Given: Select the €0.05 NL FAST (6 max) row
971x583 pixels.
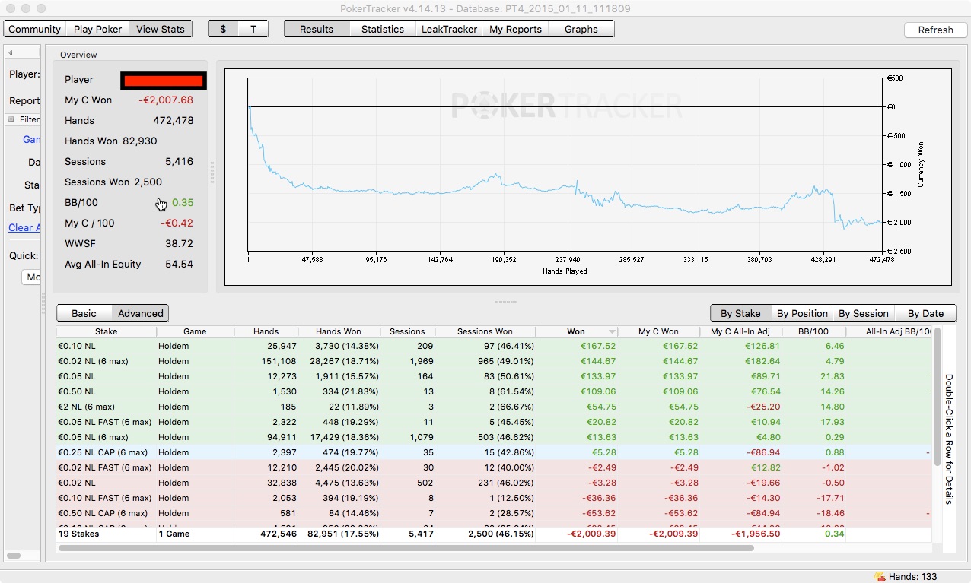Looking at the screenshot, I should pos(495,422).
